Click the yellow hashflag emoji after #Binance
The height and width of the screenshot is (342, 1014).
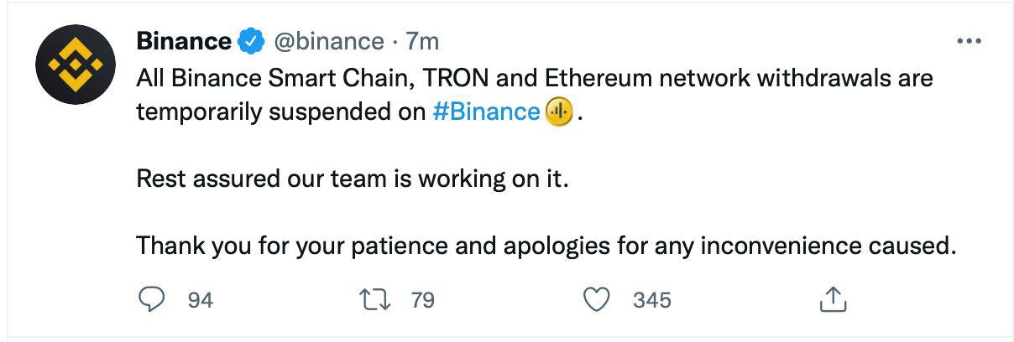[x=559, y=111]
